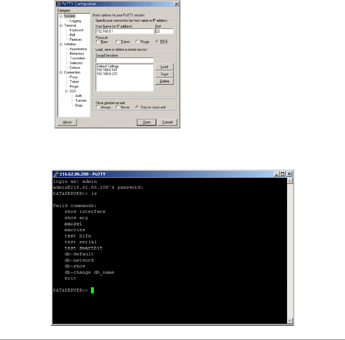Open the Logging category
The height and width of the screenshot is (340, 345).
(x=76, y=21)
